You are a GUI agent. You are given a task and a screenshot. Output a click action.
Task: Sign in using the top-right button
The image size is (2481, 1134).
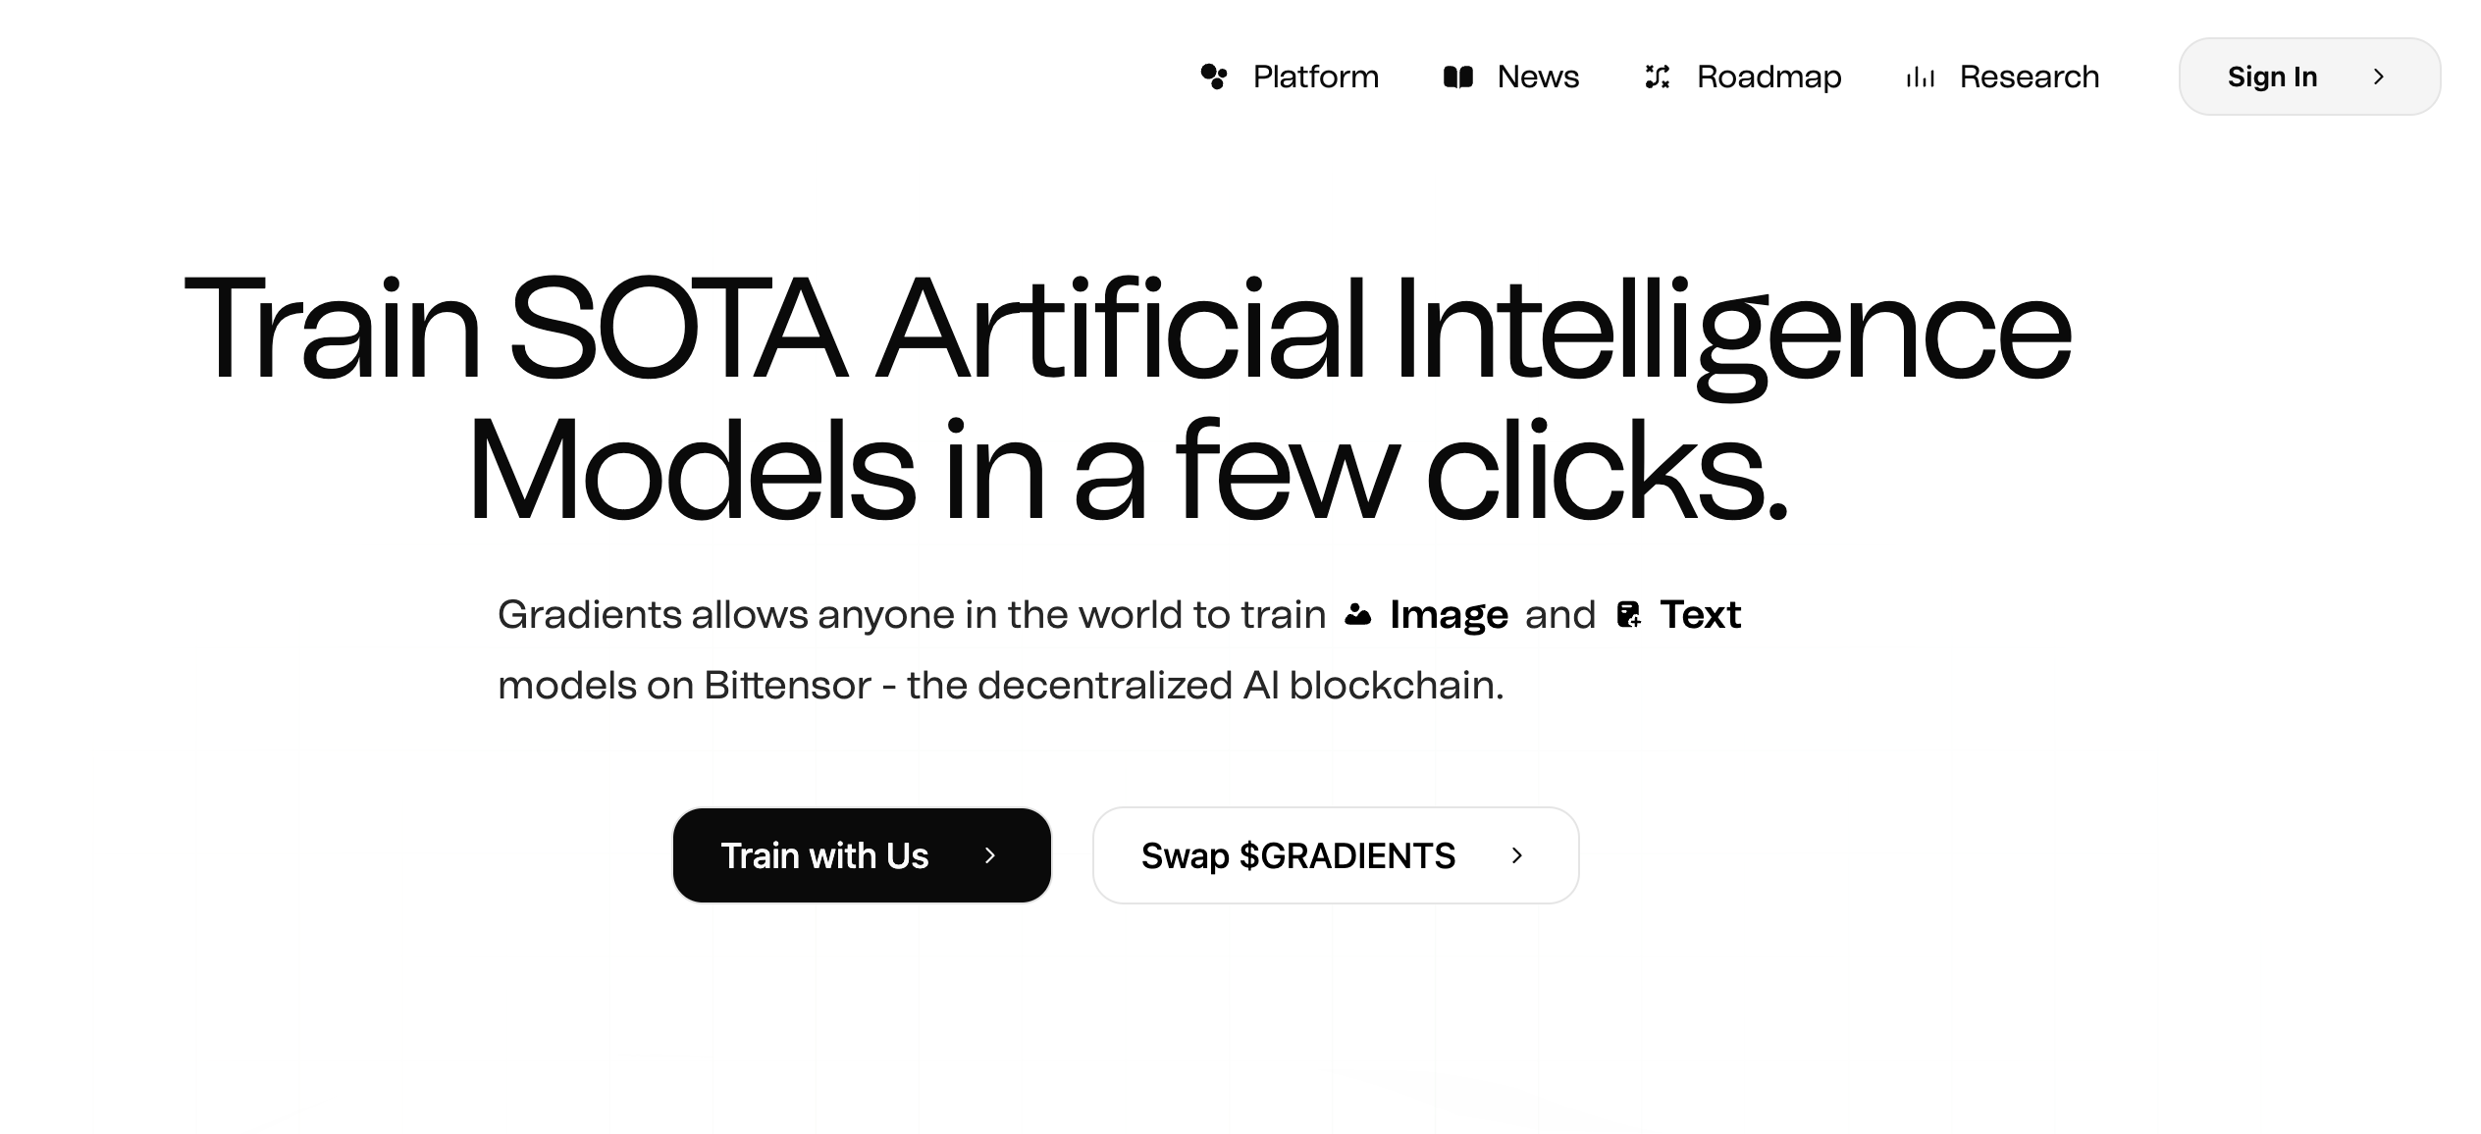pos(2273,77)
